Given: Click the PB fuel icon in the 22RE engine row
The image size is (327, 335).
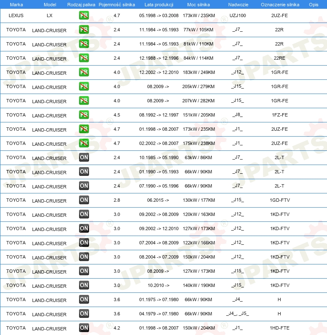Looking at the screenshot, I should click(84, 58).
